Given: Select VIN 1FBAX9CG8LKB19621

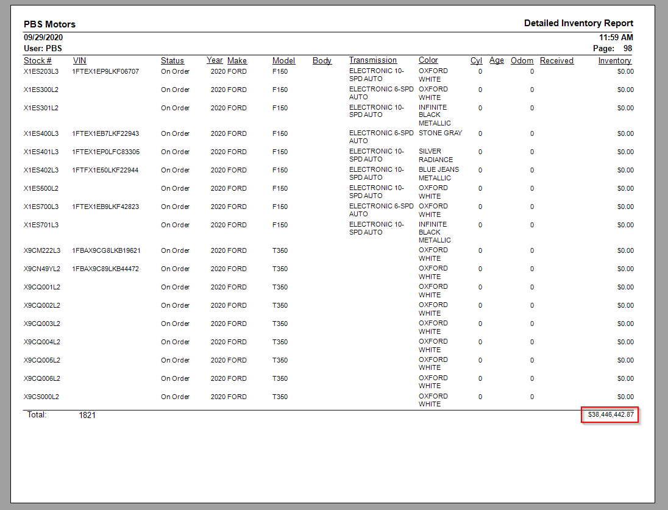Looking at the screenshot, I should pos(106,251).
